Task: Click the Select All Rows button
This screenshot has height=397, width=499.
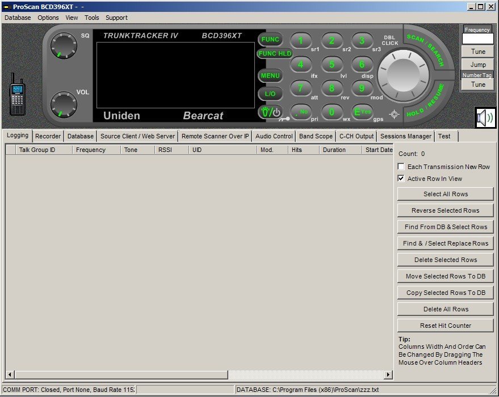Action: (445, 194)
